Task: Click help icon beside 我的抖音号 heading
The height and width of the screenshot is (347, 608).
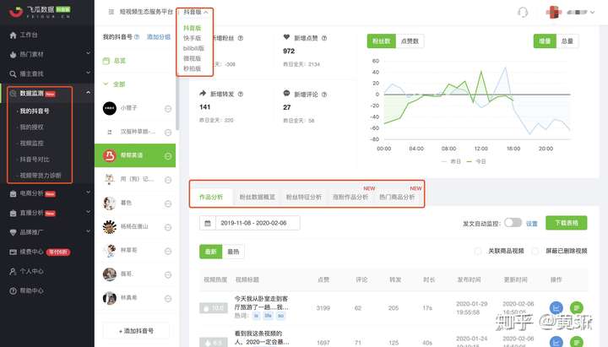Action: click(x=137, y=37)
